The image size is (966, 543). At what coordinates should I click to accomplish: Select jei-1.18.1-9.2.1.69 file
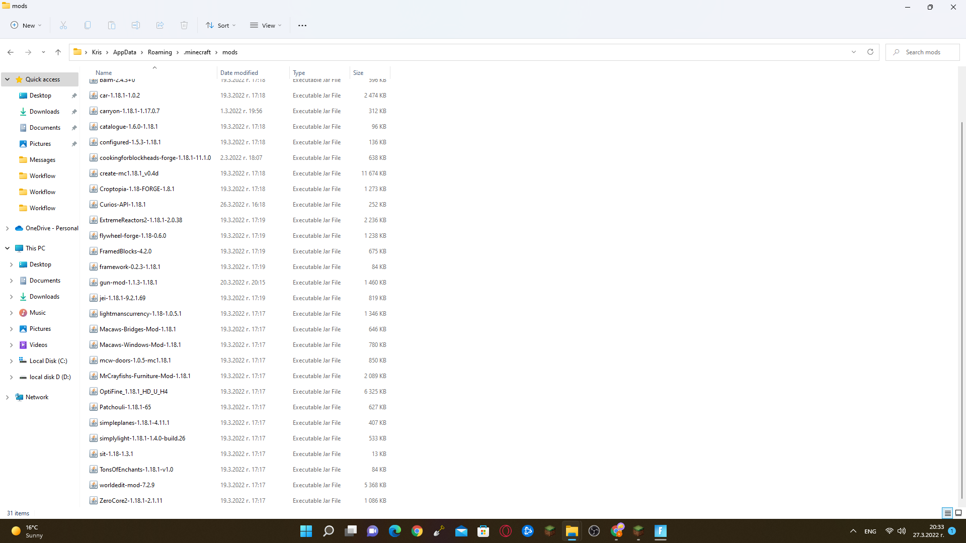[122, 298]
